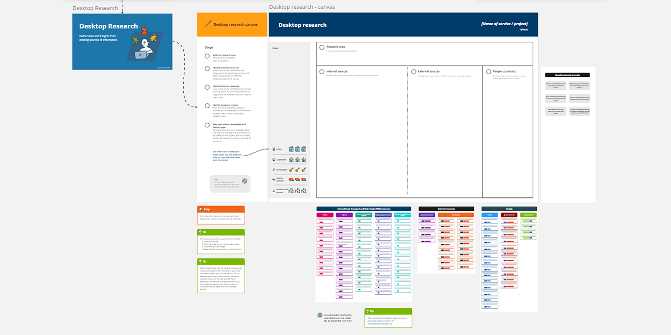Select the circle next to Identify people to contact
The width and height of the screenshot is (671, 335).
[207, 106]
